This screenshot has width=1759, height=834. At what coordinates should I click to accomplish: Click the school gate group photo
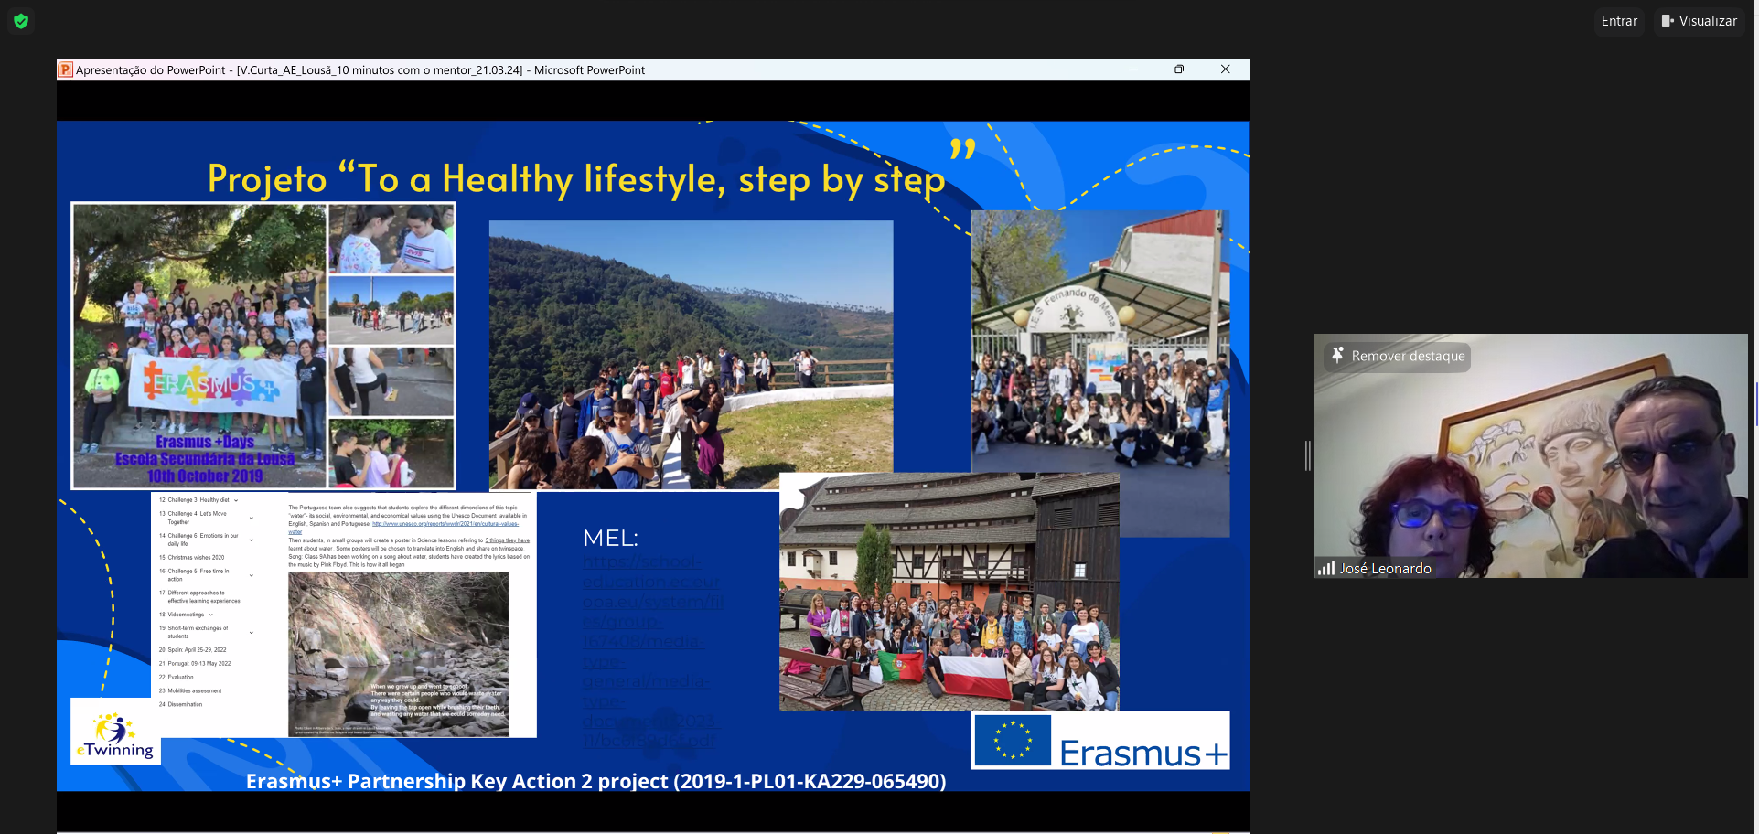tap(1100, 341)
